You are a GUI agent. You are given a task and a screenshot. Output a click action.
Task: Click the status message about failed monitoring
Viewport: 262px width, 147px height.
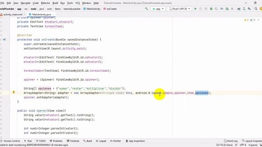[x=34, y=145]
